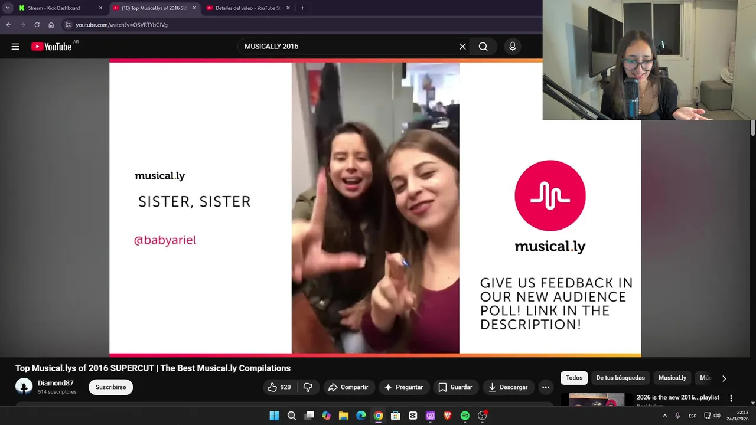Open File Explorer from taskbar

click(x=344, y=416)
